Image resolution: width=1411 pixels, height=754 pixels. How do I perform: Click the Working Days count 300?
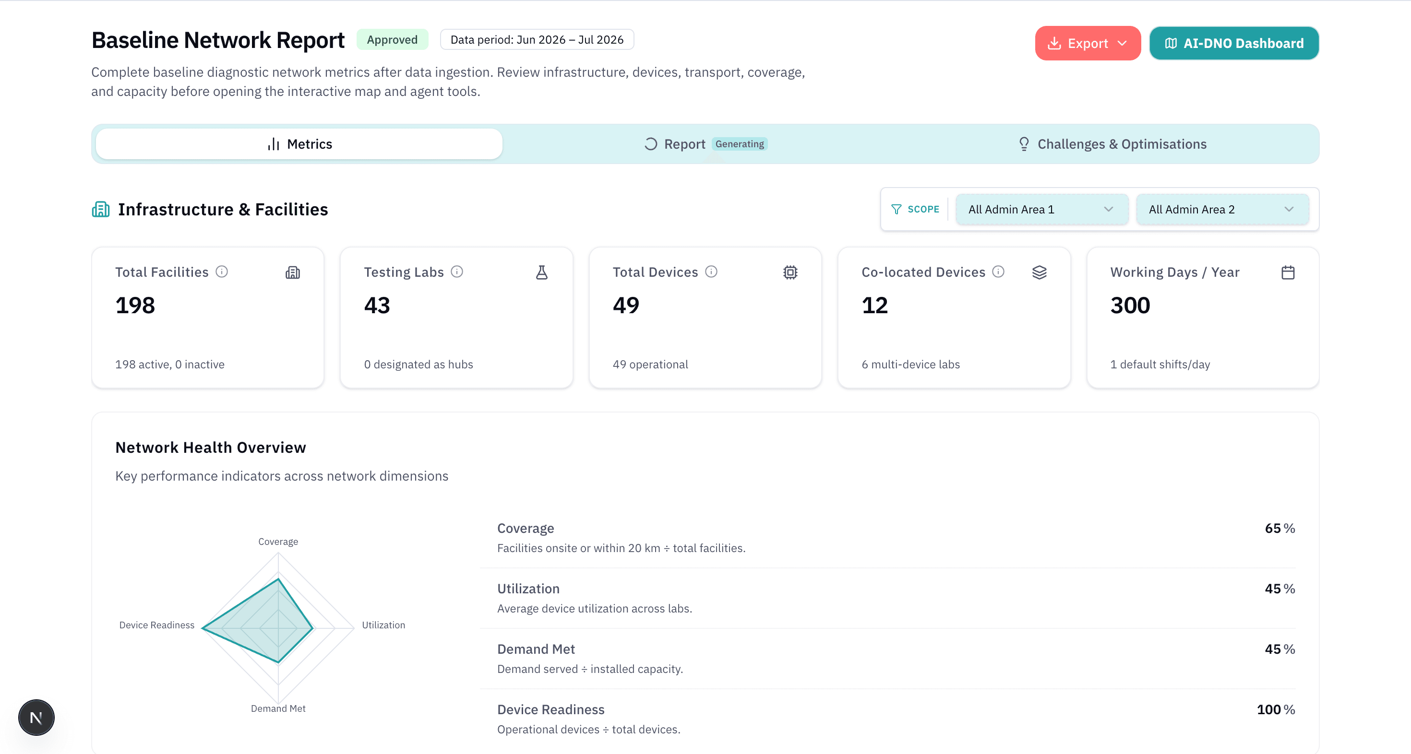pyautogui.click(x=1130, y=305)
